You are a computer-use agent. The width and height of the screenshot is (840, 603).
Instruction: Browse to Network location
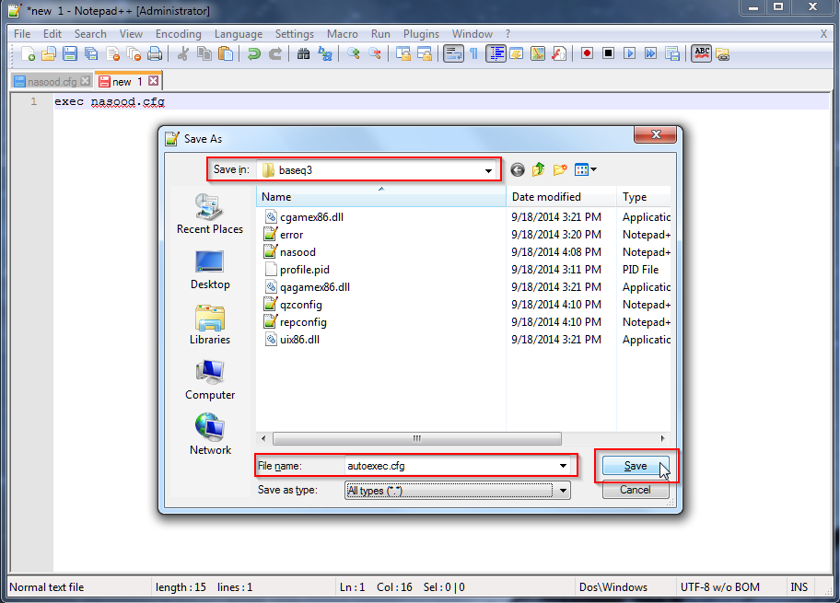[x=210, y=435]
